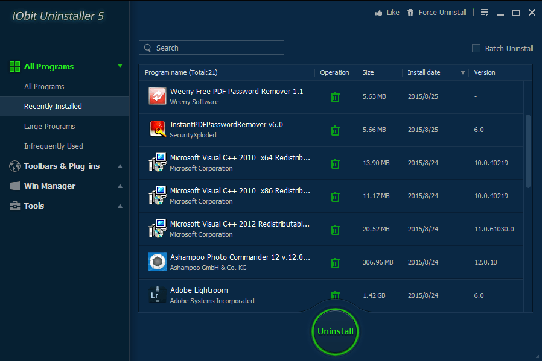Click the Visual C++ 2010 x86 installer icon

click(158, 195)
